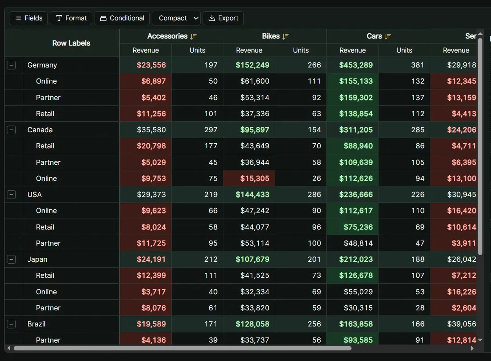Click the $144,433 USA Bikes cell
This screenshot has height=361, width=491.
coord(249,195)
